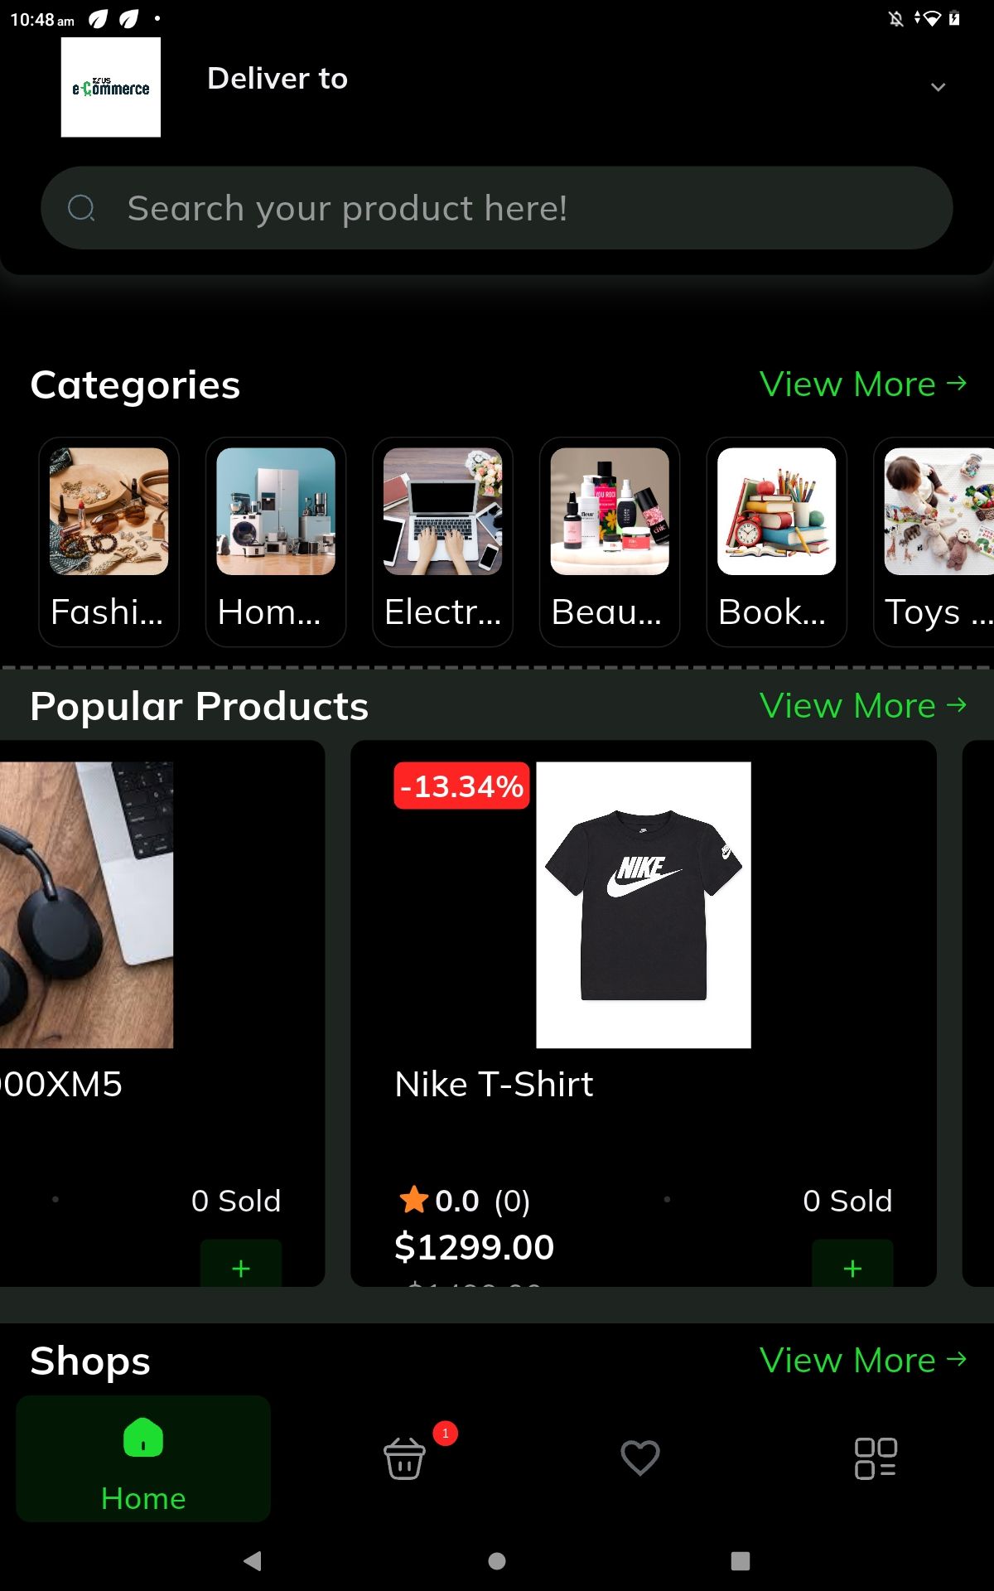View more Categories

[x=863, y=384]
